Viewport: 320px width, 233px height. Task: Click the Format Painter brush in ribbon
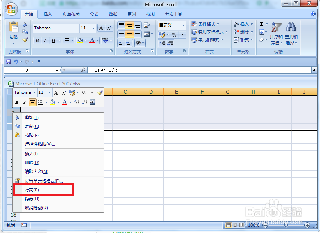[x=25, y=39]
